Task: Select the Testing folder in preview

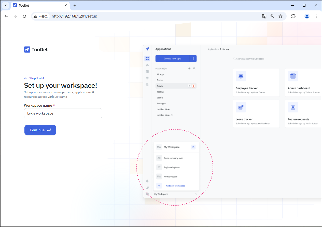Action: pyautogui.click(x=160, y=92)
